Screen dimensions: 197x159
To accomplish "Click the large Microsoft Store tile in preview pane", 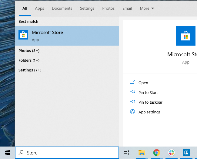I will [185, 36].
